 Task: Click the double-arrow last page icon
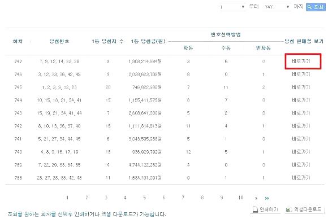(267, 198)
